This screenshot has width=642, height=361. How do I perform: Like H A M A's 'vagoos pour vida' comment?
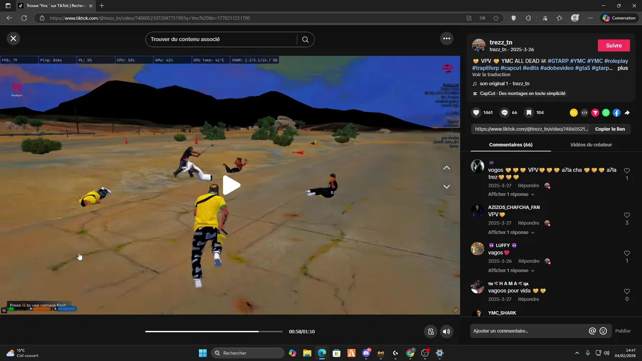coord(627,292)
